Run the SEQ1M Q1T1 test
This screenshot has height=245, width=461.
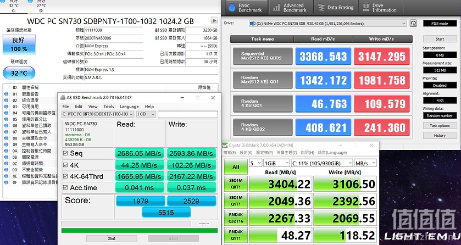[236, 201]
